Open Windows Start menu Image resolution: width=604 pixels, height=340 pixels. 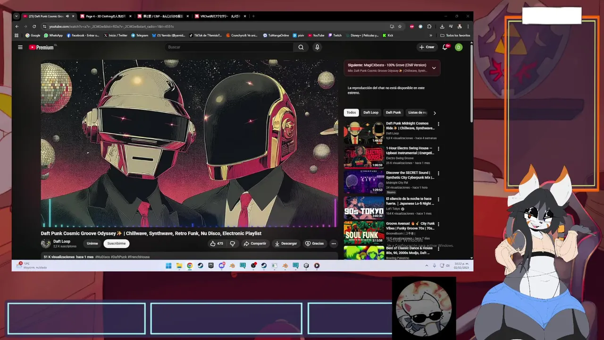tap(168, 265)
